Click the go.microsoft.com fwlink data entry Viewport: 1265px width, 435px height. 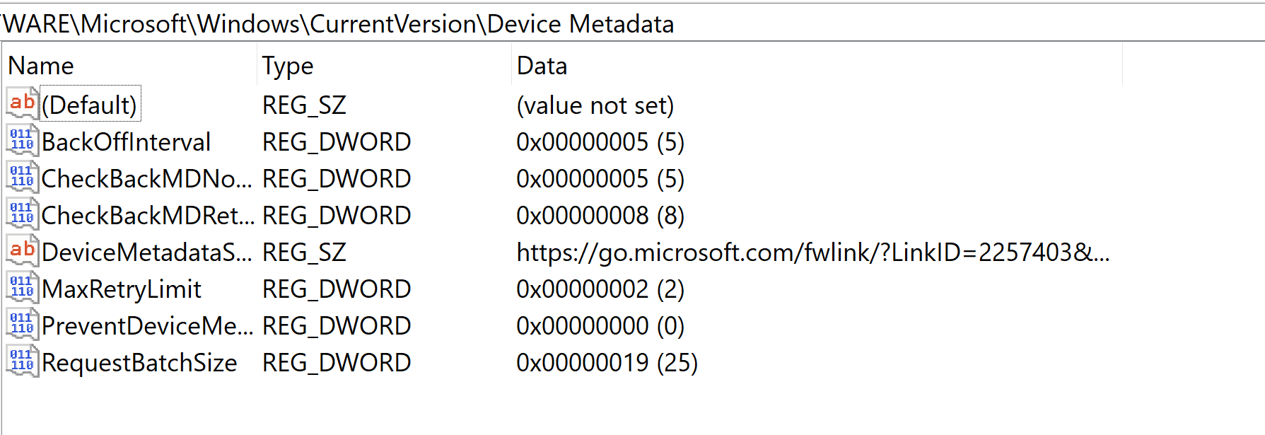(x=812, y=252)
